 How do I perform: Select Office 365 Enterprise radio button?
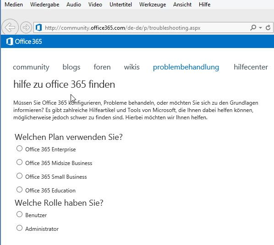pos(19,149)
